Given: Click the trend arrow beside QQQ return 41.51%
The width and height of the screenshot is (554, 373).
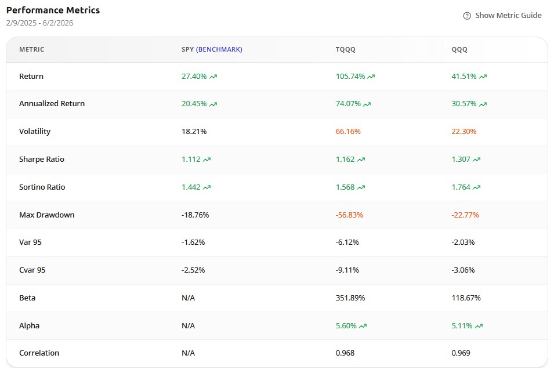Looking at the screenshot, I should tap(483, 77).
